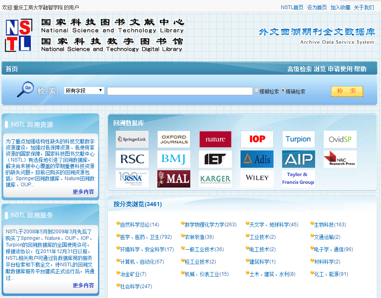Browse category 环境科学、安全科学(17)

147,249
